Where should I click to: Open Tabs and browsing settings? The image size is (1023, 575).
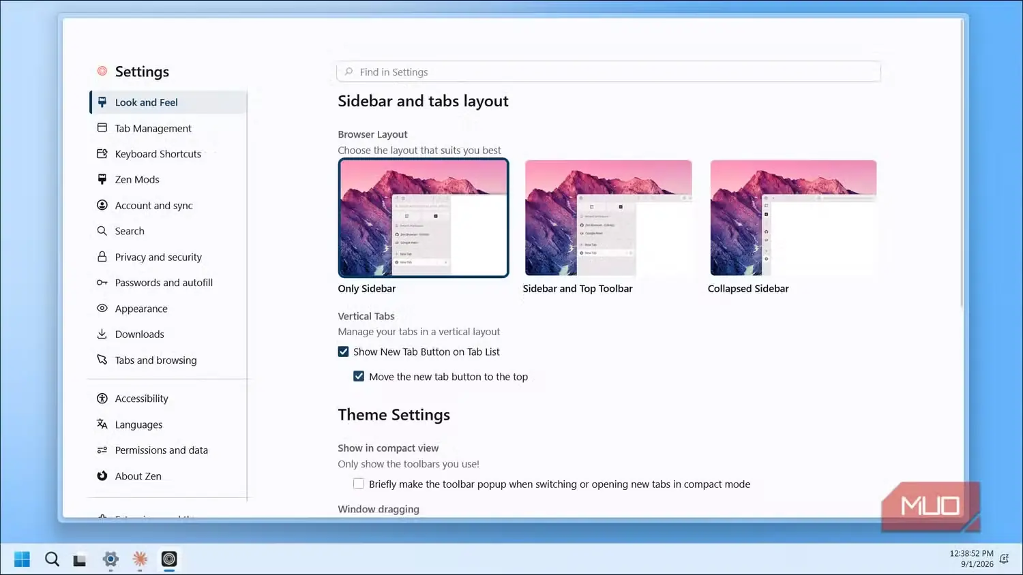(168, 360)
